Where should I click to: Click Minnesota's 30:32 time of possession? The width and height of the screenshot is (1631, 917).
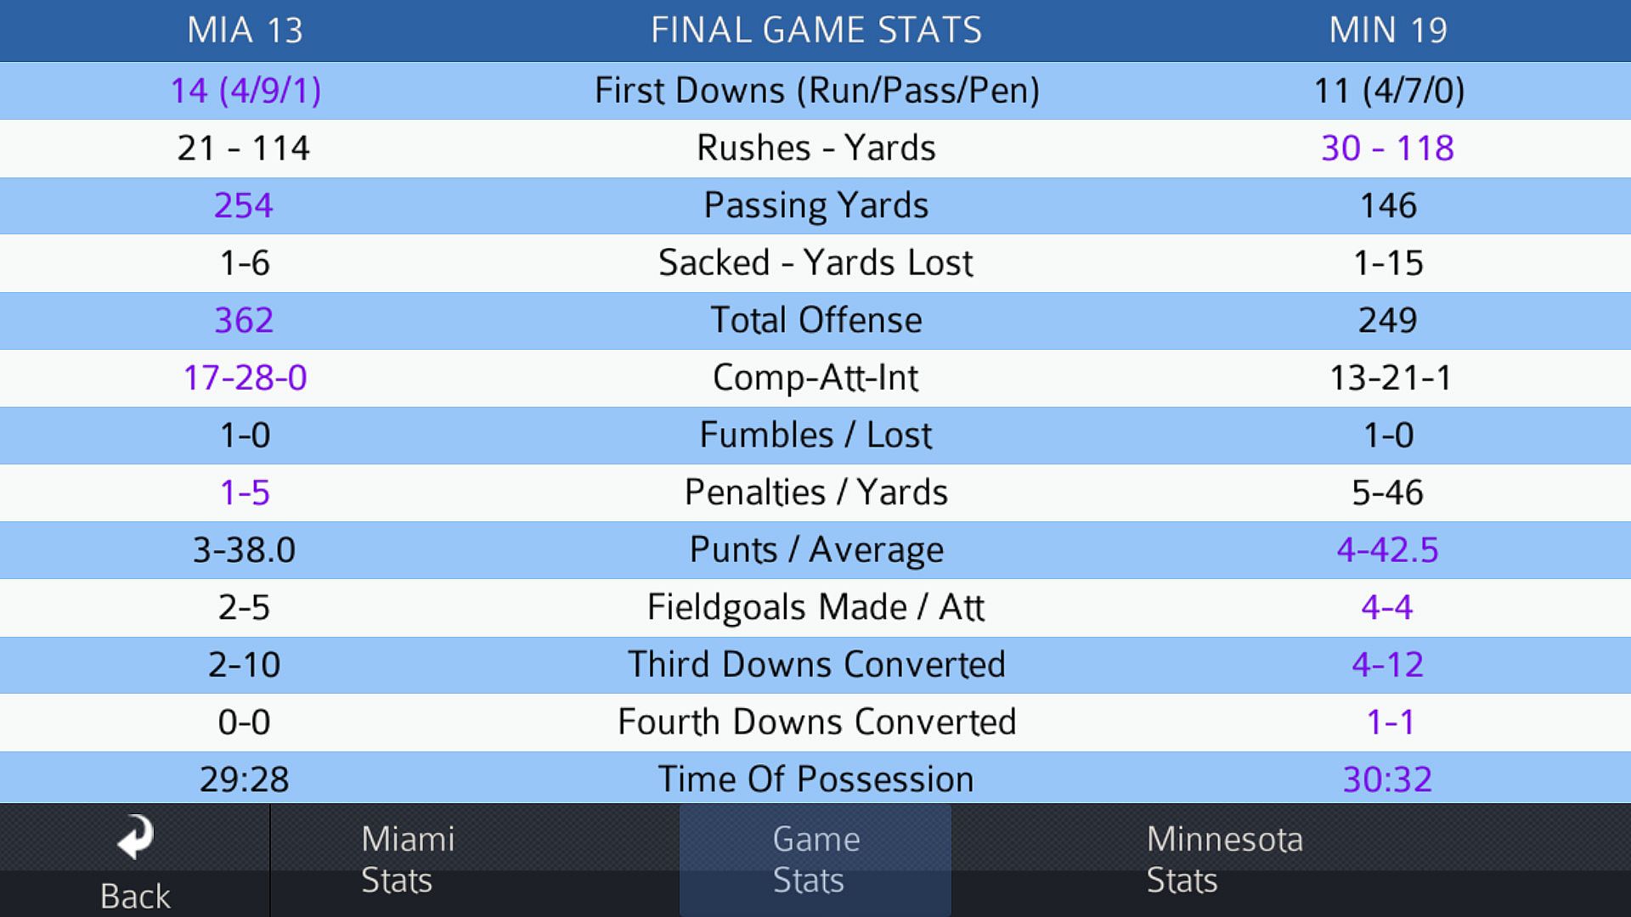coord(1387,779)
